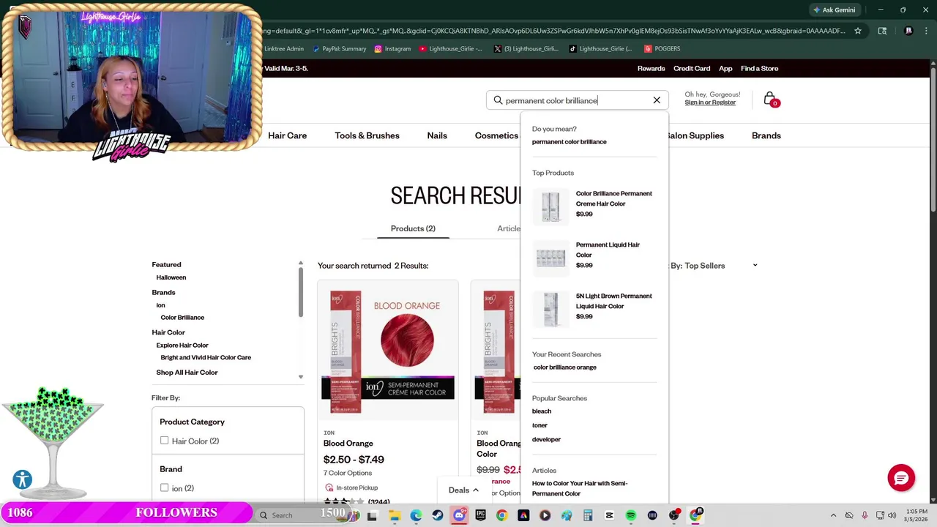Open the Tools & Brushes menu
Screen dimensions: 937x527
367,135
